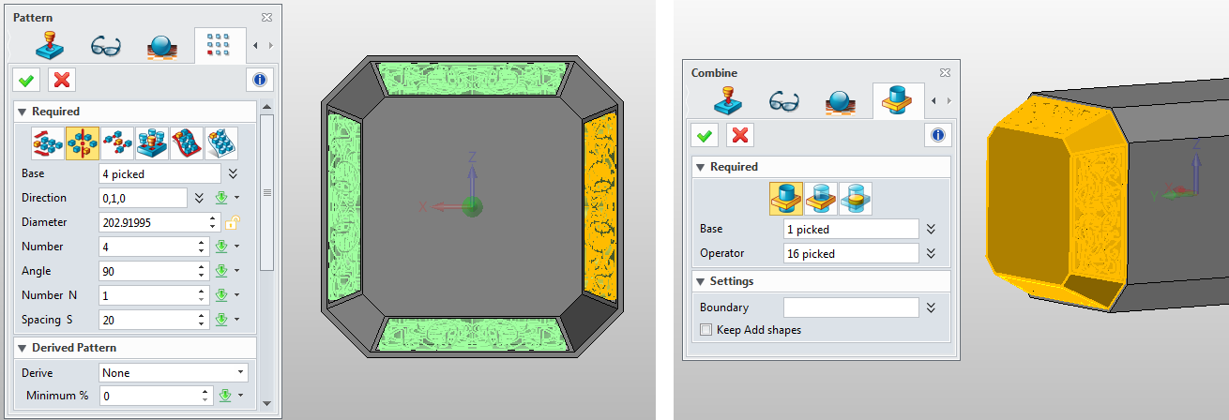The image size is (1229, 420).
Task: Open the dropdown arrow next to Spacing S
Action: click(x=237, y=320)
